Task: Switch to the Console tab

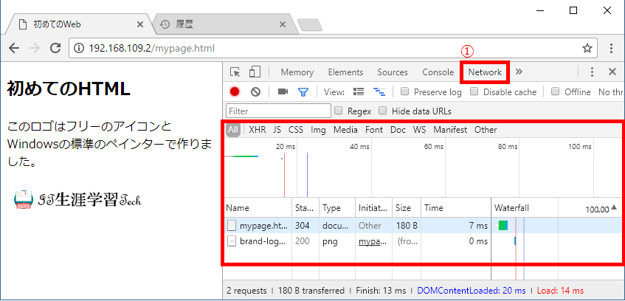Action: [438, 72]
